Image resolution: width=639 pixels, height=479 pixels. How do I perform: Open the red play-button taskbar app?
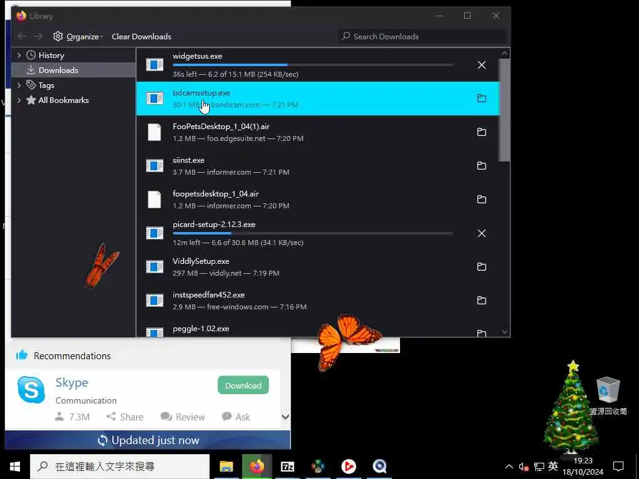point(348,467)
